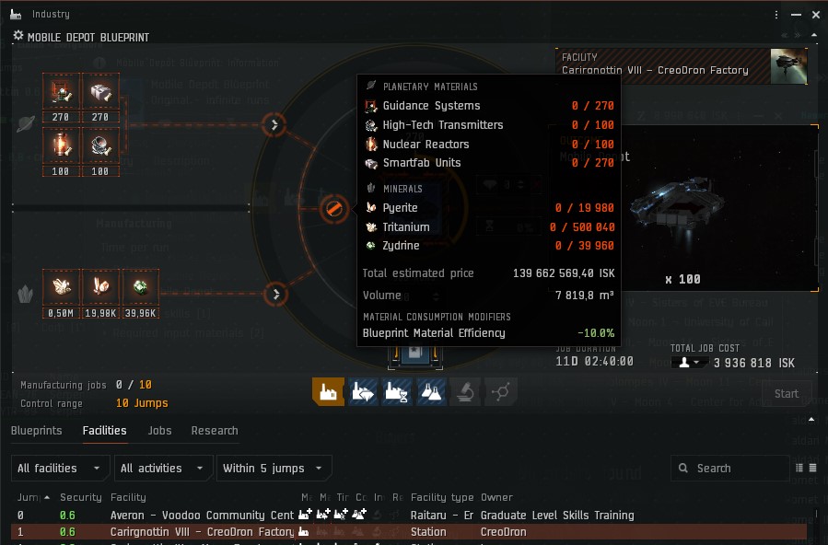Viewport: 828px width, 545px height.
Task: Select the Reactions activity icon
Action: (x=499, y=391)
